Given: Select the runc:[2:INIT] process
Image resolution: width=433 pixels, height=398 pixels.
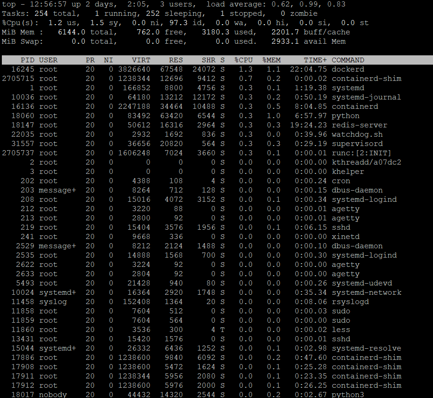Looking at the screenshot, I should point(361,153).
